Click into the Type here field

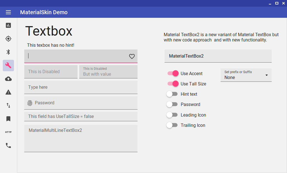pyautogui.click(x=81, y=87)
